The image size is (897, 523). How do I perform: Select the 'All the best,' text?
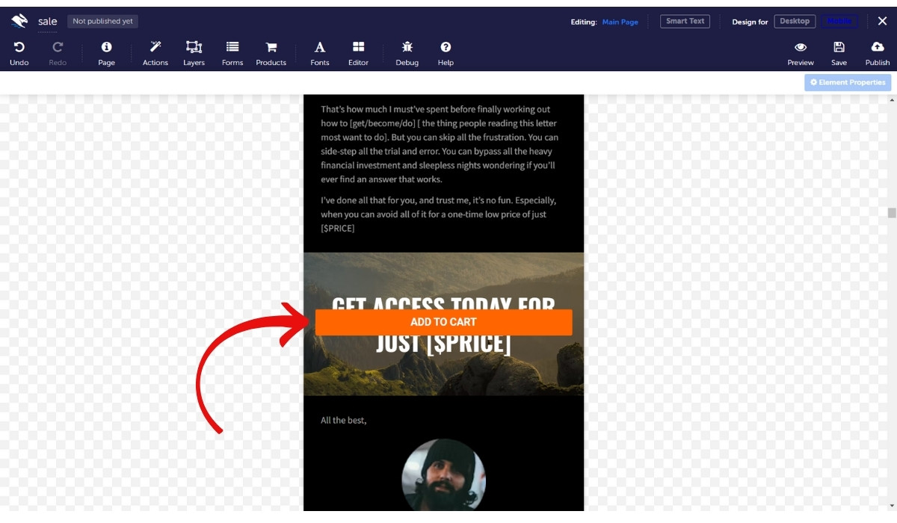click(x=344, y=421)
